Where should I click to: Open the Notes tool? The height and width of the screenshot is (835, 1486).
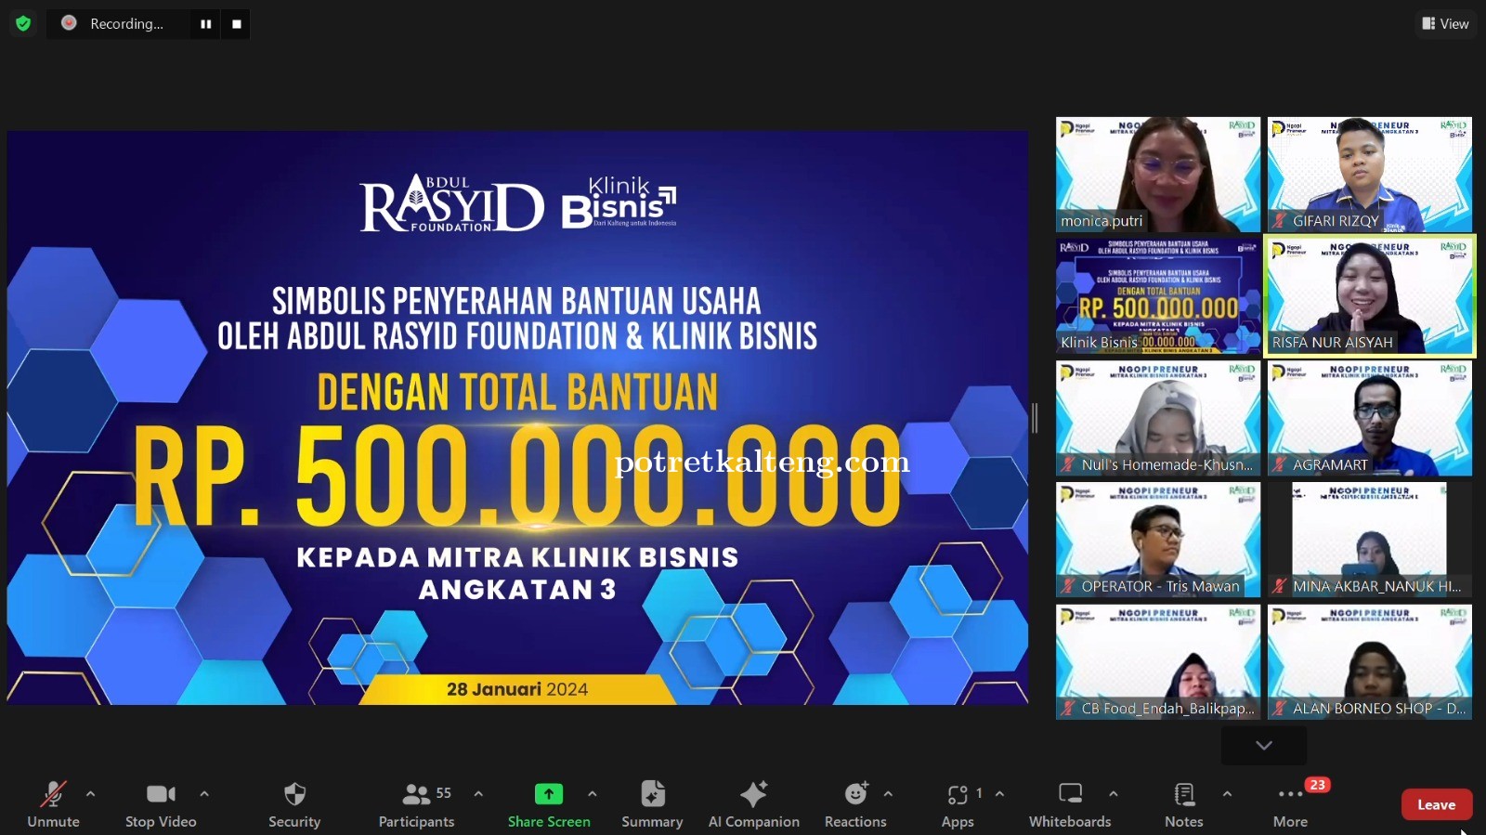pos(1183,804)
